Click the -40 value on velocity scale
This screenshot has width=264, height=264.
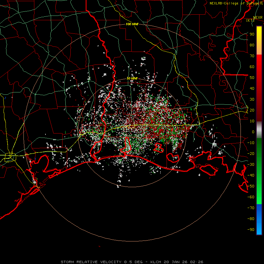click(251, 175)
